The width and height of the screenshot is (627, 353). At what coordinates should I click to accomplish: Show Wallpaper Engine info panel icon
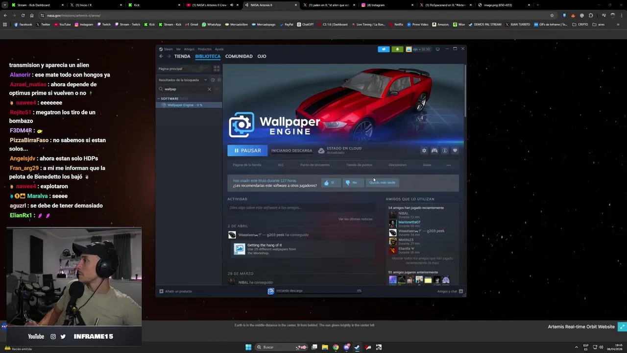tap(445, 151)
